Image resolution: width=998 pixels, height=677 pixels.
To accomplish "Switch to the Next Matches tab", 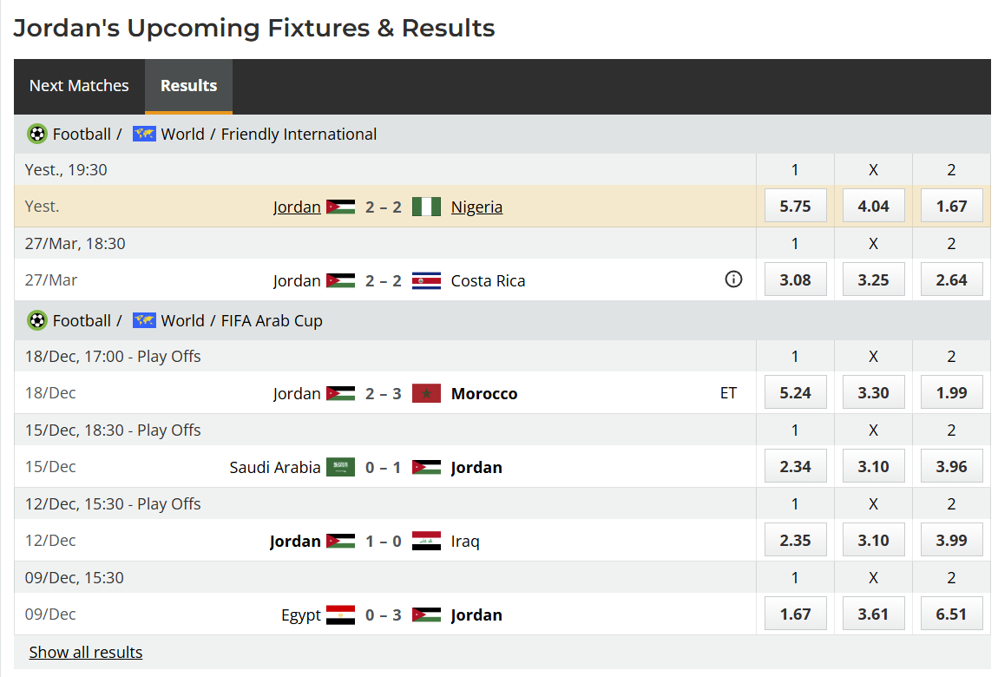I will point(79,86).
